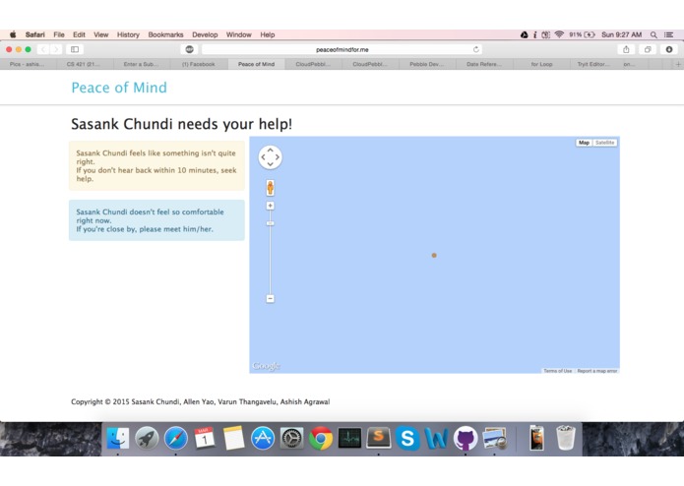The width and height of the screenshot is (684, 486).
Task: Switch to the for Loop tab
Action: (541, 64)
